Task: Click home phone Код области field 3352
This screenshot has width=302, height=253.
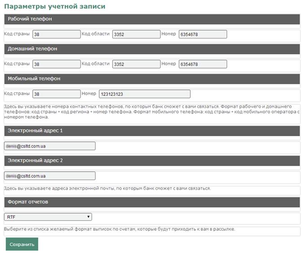Action: 136,64
